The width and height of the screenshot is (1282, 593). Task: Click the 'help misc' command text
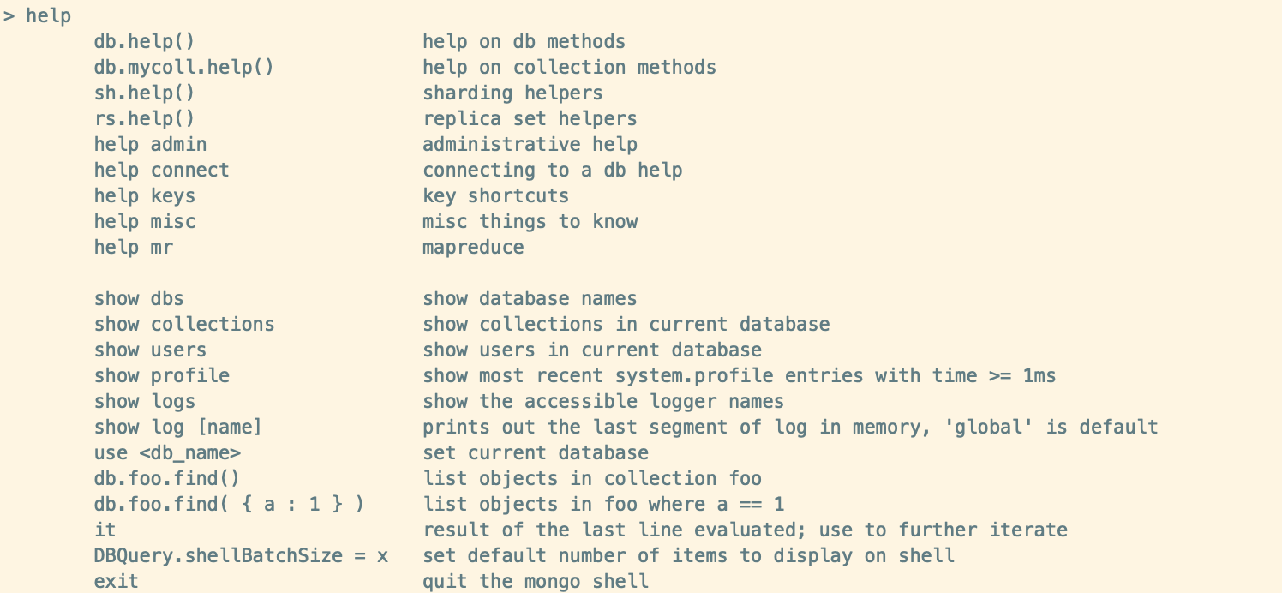point(144,221)
